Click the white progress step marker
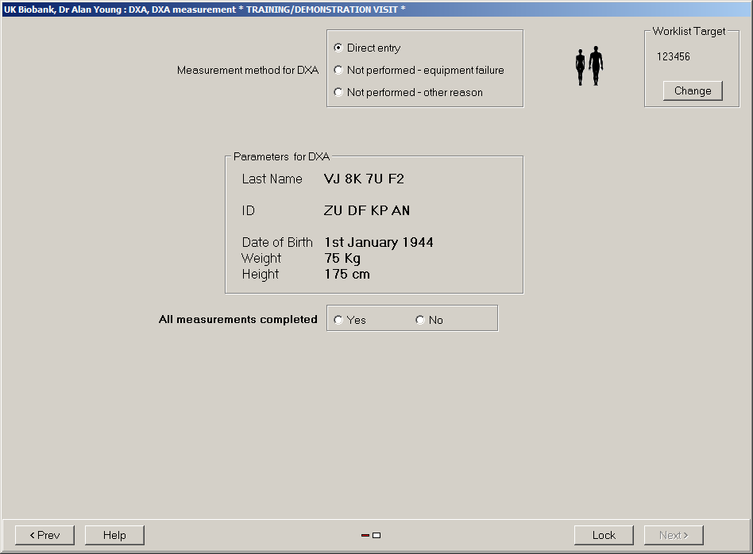Screen dimensions: 753x554 (x=376, y=536)
